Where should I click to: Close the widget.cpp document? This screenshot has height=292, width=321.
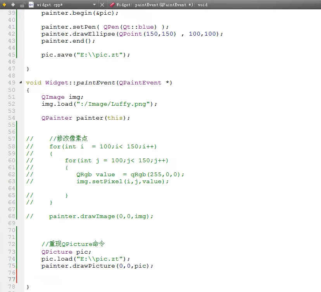click(x=102, y=5)
